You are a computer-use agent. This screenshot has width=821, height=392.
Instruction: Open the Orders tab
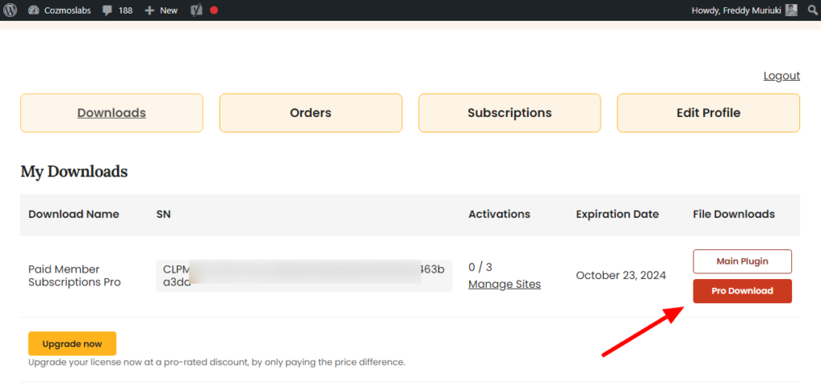click(x=310, y=112)
